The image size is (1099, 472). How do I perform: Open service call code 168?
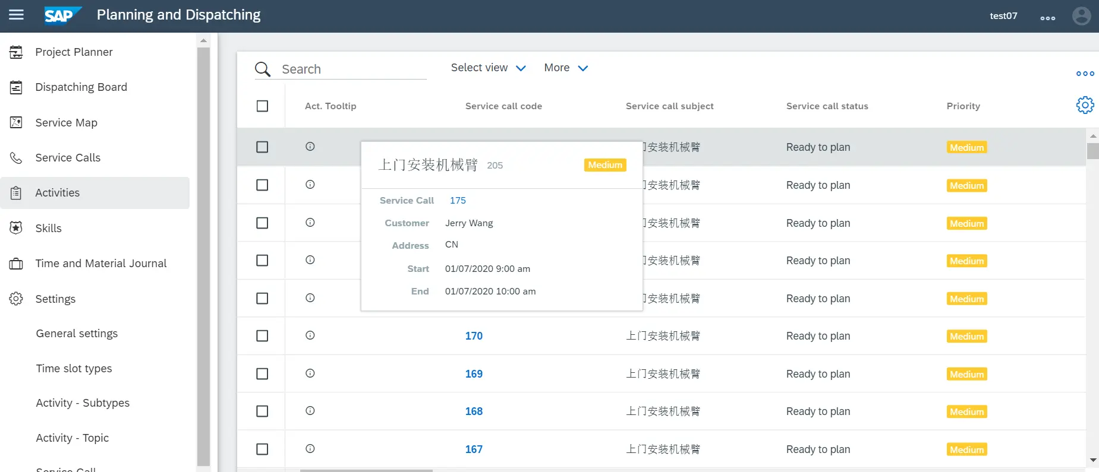coord(474,411)
